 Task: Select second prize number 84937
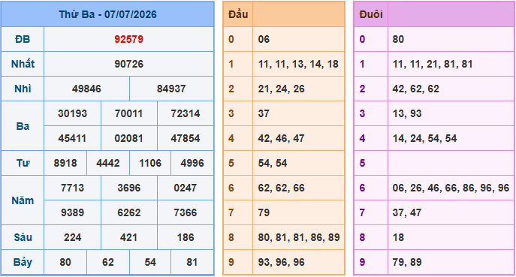(x=171, y=89)
